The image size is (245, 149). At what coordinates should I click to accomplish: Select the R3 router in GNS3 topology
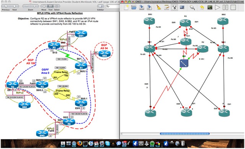[185, 23]
